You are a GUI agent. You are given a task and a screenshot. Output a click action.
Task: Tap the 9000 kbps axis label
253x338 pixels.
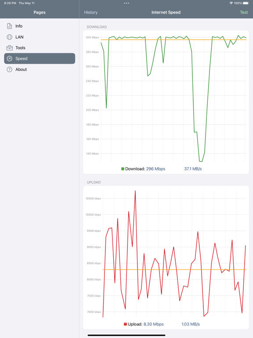pyautogui.click(x=94, y=247)
